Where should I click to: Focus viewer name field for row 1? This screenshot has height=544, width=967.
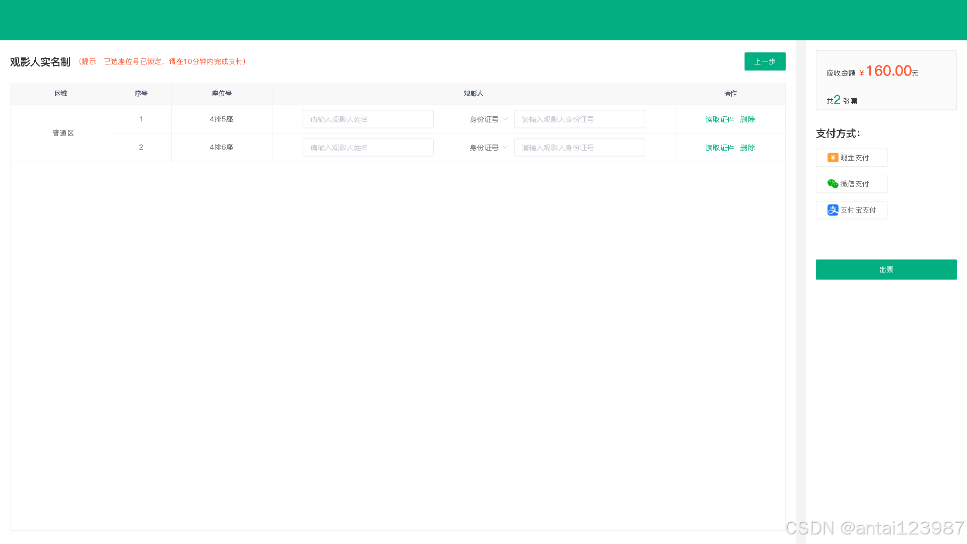coord(368,119)
